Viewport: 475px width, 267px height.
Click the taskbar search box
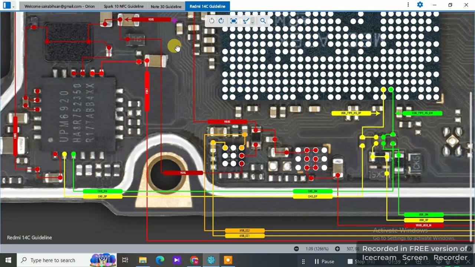point(67,260)
